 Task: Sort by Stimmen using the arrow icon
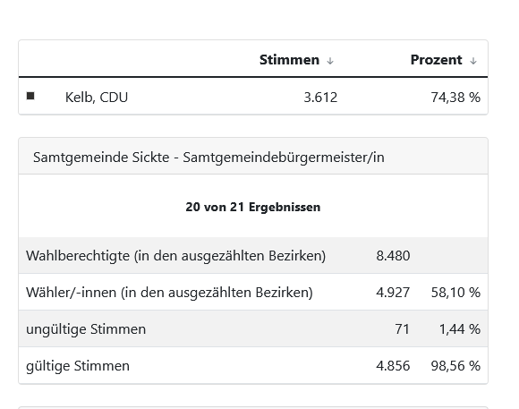(x=330, y=61)
